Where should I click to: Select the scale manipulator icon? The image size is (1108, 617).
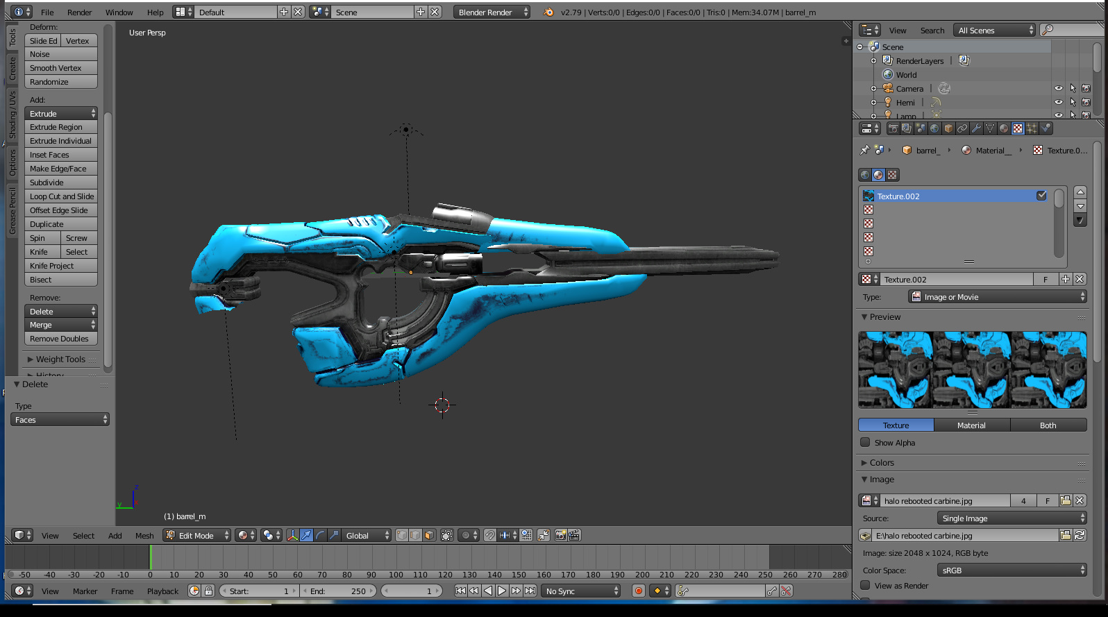pos(334,535)
